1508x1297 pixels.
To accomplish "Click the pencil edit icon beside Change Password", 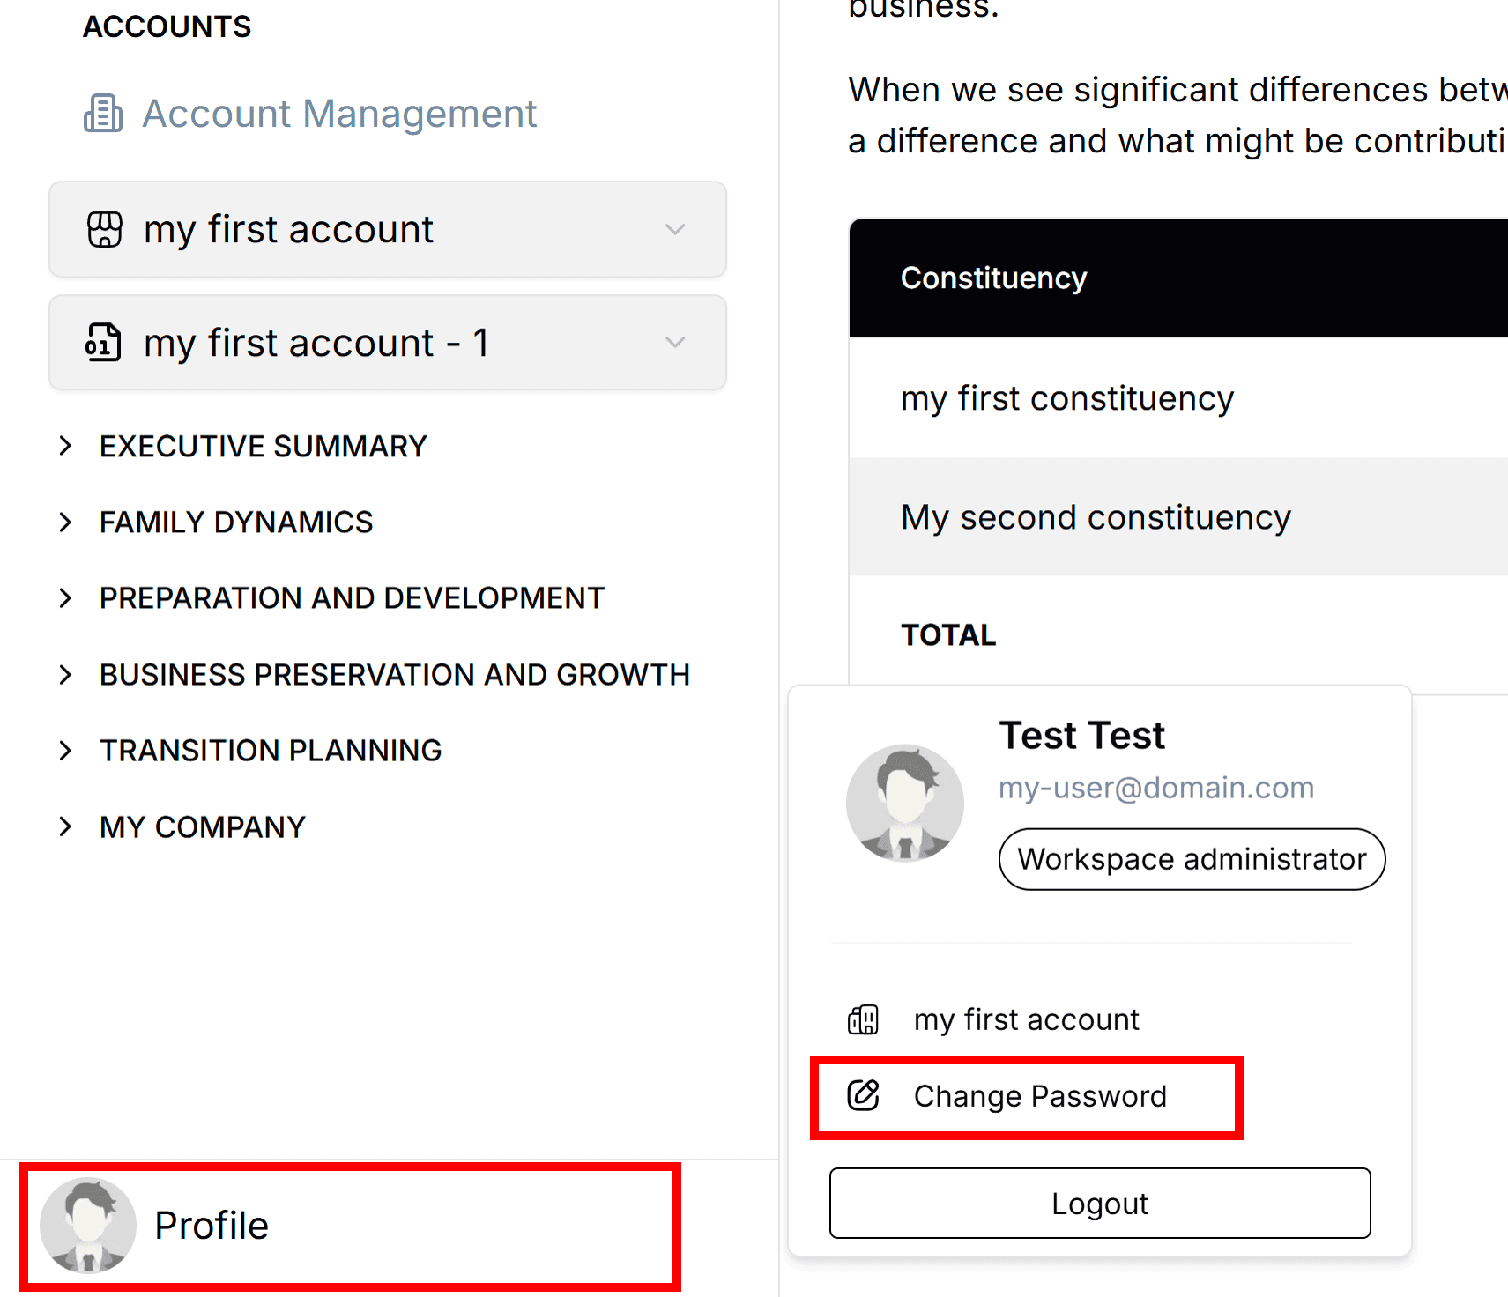I will [864, 1095].
